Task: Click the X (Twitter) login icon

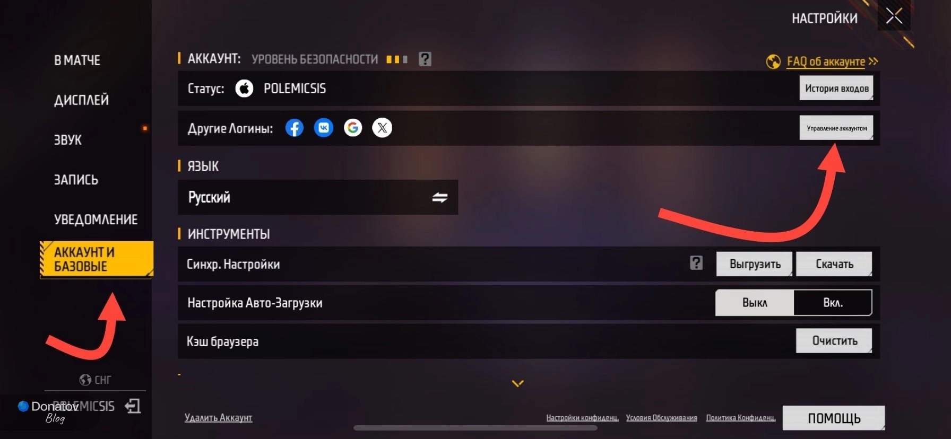Action: tap(382, 128)
